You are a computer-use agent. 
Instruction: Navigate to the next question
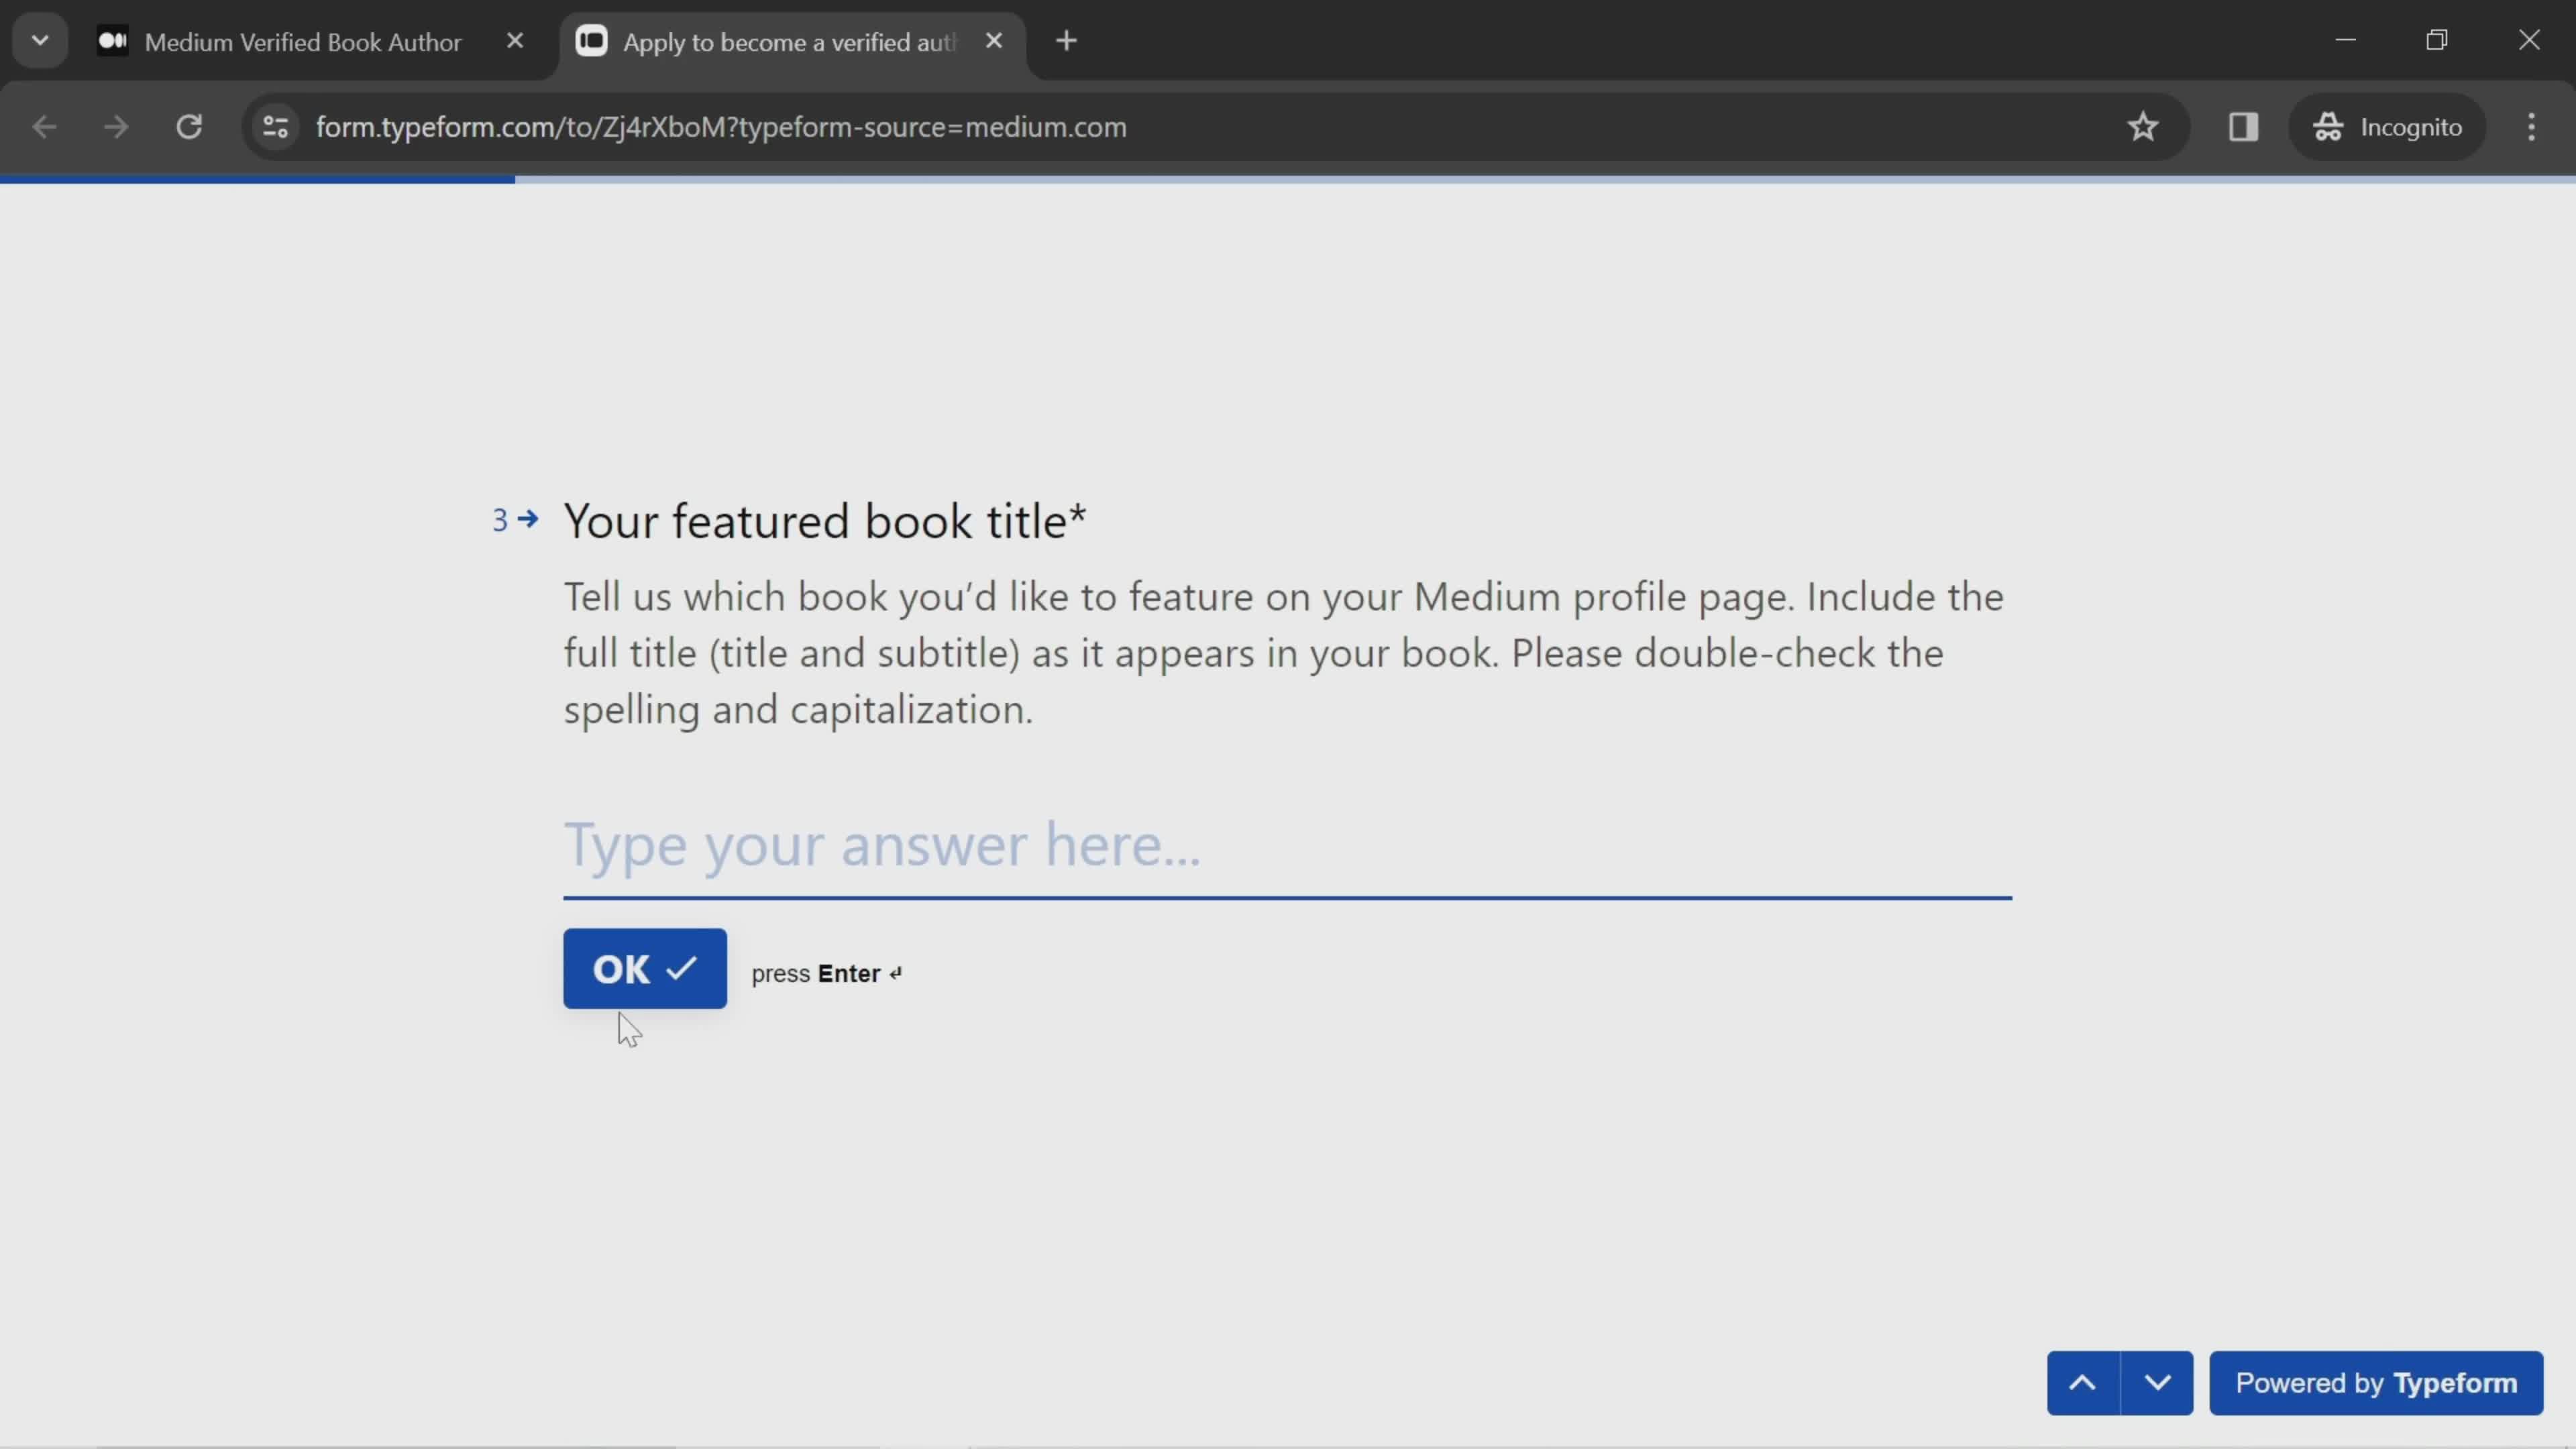pos(2159,1383)
